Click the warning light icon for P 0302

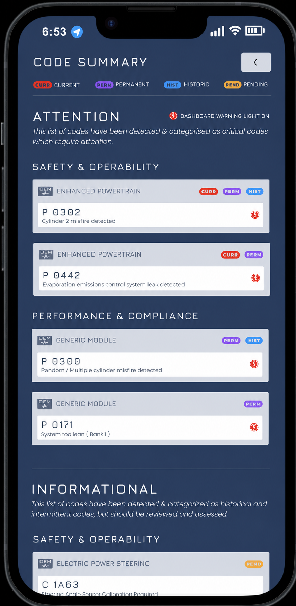pos(255,215)
